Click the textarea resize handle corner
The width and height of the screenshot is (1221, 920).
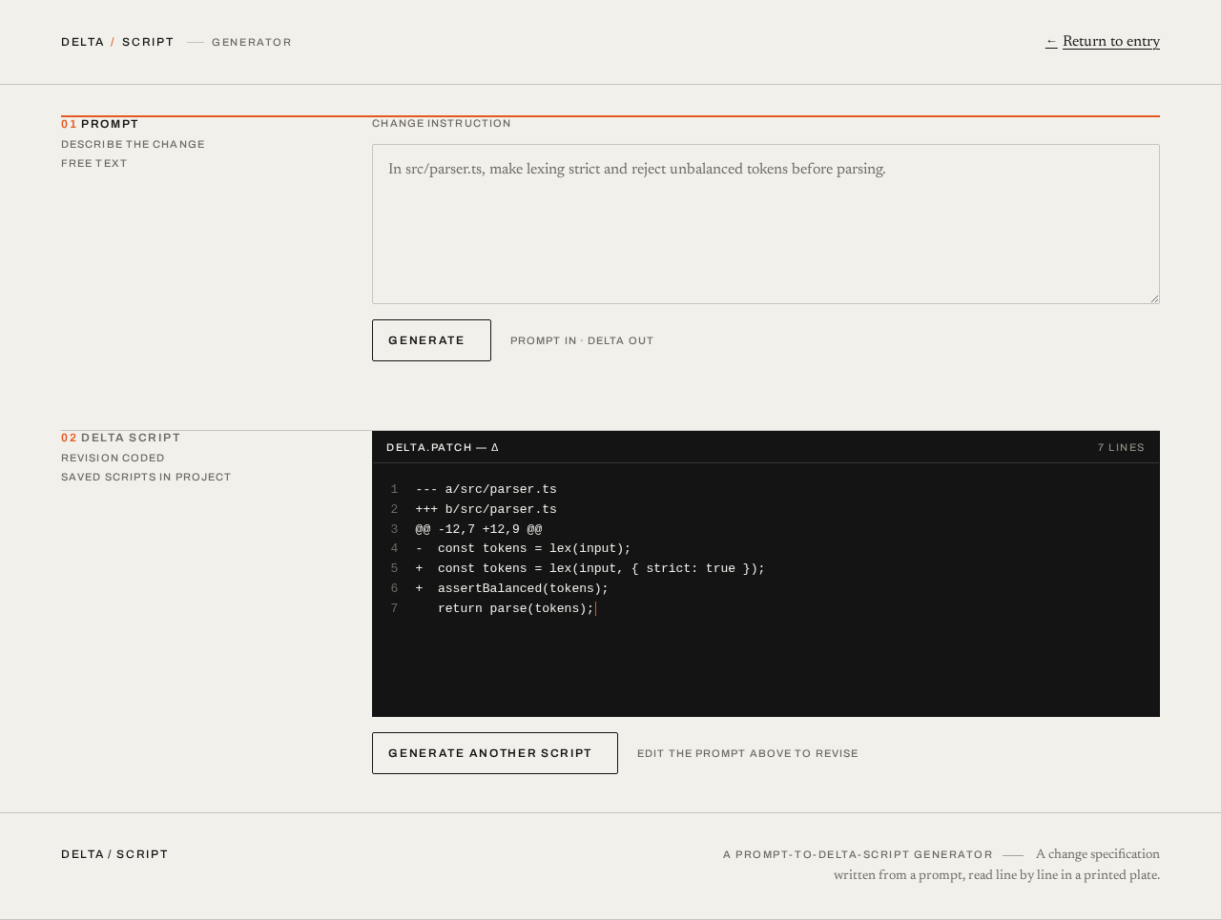click(1154, 298)
